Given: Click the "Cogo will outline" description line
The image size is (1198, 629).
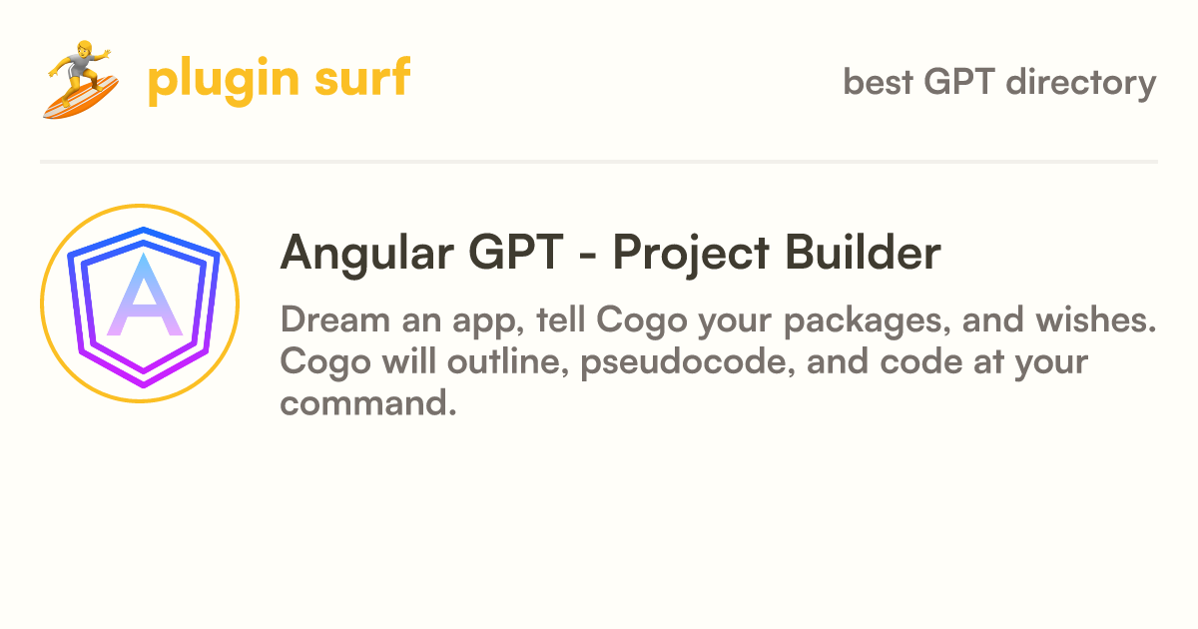Looking at the screenshot, I should pyautogui.click(x=684, y=362).
